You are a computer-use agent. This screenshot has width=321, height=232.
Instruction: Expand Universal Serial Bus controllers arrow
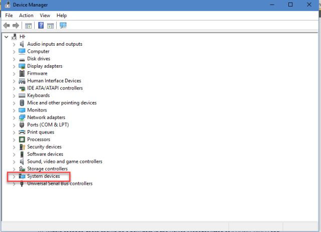tap(14, 184)
